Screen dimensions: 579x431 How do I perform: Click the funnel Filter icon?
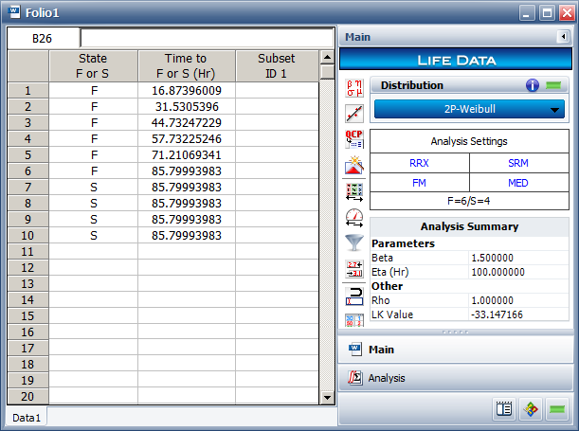pyautogui.click(x=354, y=242)
